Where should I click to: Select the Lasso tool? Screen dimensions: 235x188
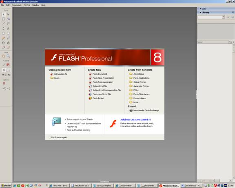[x=8, y=24]
